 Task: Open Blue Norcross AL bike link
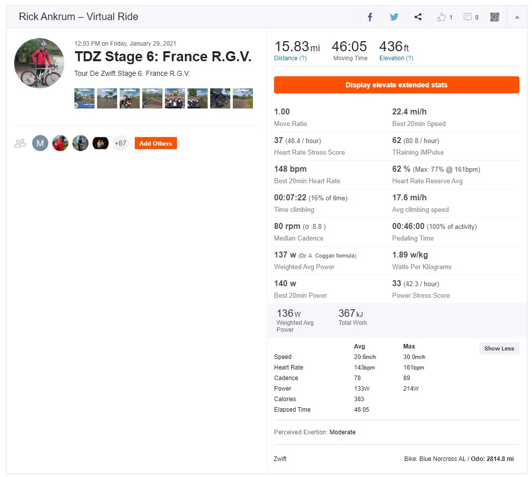coord(442,459)
